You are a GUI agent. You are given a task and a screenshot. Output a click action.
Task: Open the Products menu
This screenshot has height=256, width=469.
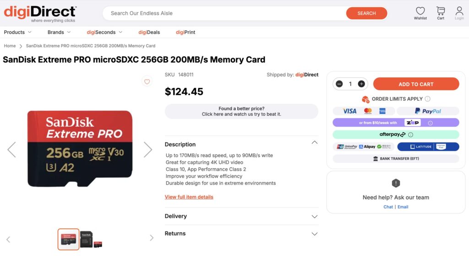click(x=17, y=32)
